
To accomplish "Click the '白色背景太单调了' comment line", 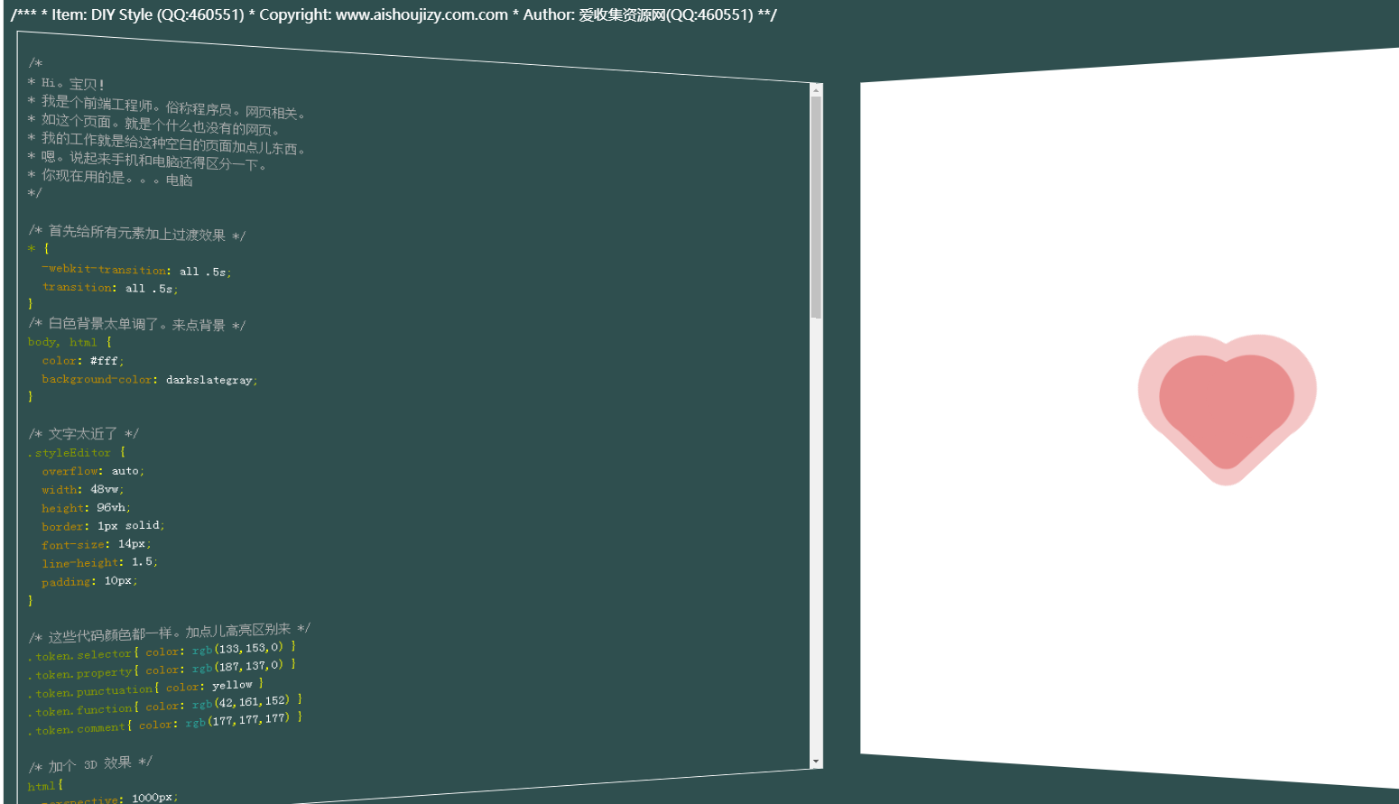I will click(136, 324).
